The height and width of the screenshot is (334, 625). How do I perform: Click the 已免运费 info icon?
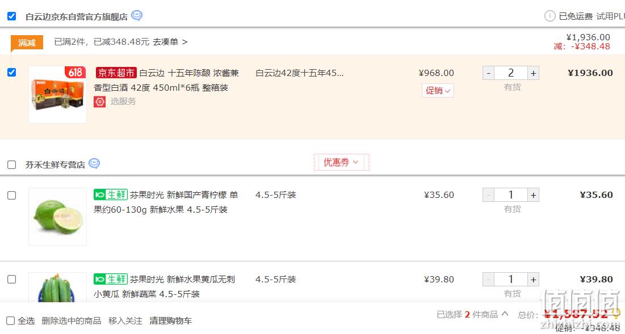coord(550,16)
